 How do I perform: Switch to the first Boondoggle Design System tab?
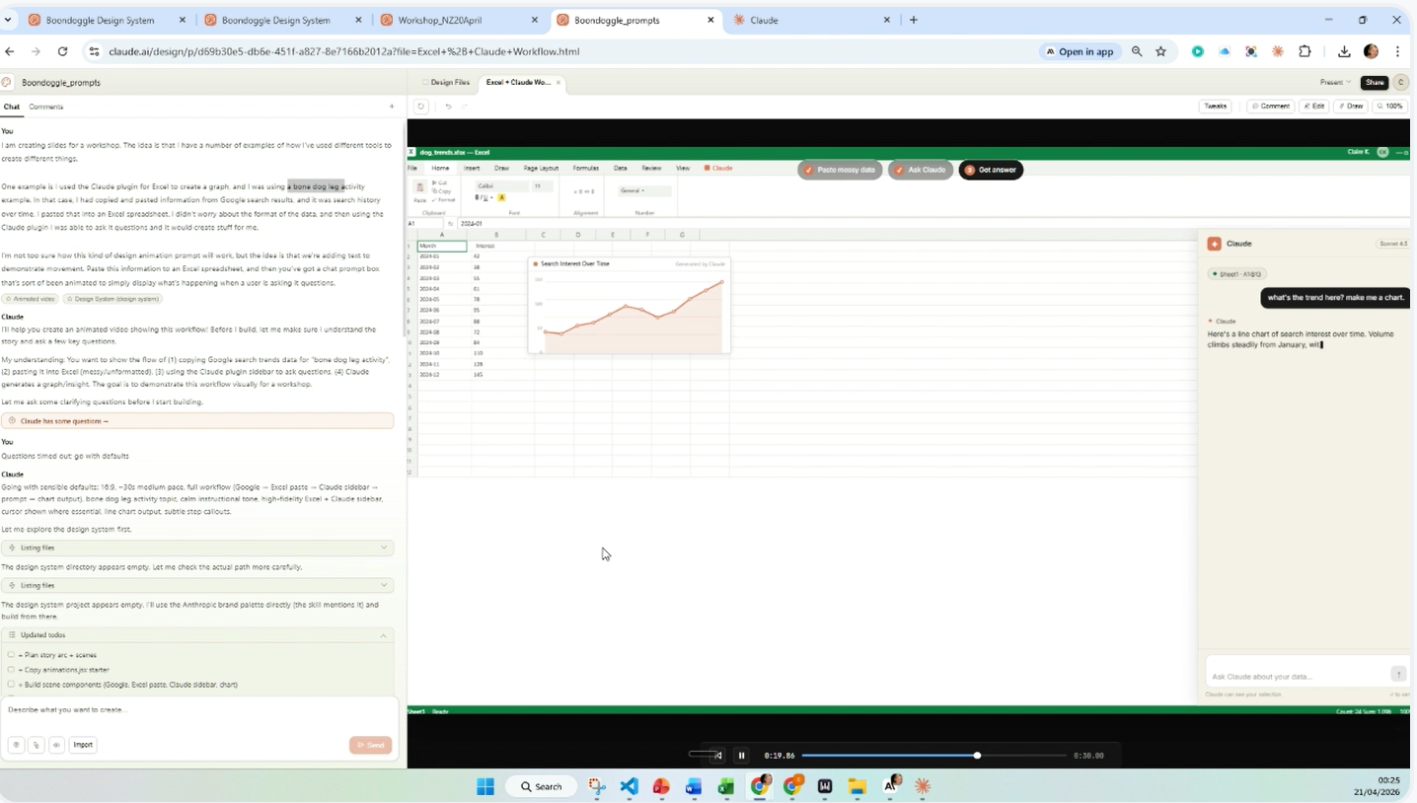coord(107,20)
